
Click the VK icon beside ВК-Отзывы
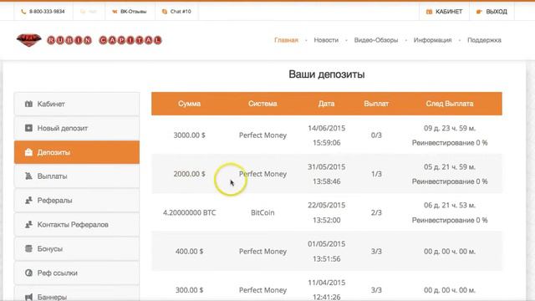pyautogui.click(x=115, y=12)
